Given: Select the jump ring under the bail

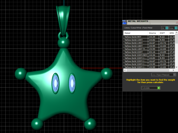Looking at the screenshot, I should 63,35.
